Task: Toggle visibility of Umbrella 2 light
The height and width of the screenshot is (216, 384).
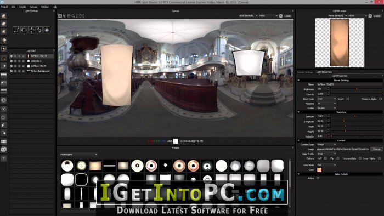Action: (12, 61)
